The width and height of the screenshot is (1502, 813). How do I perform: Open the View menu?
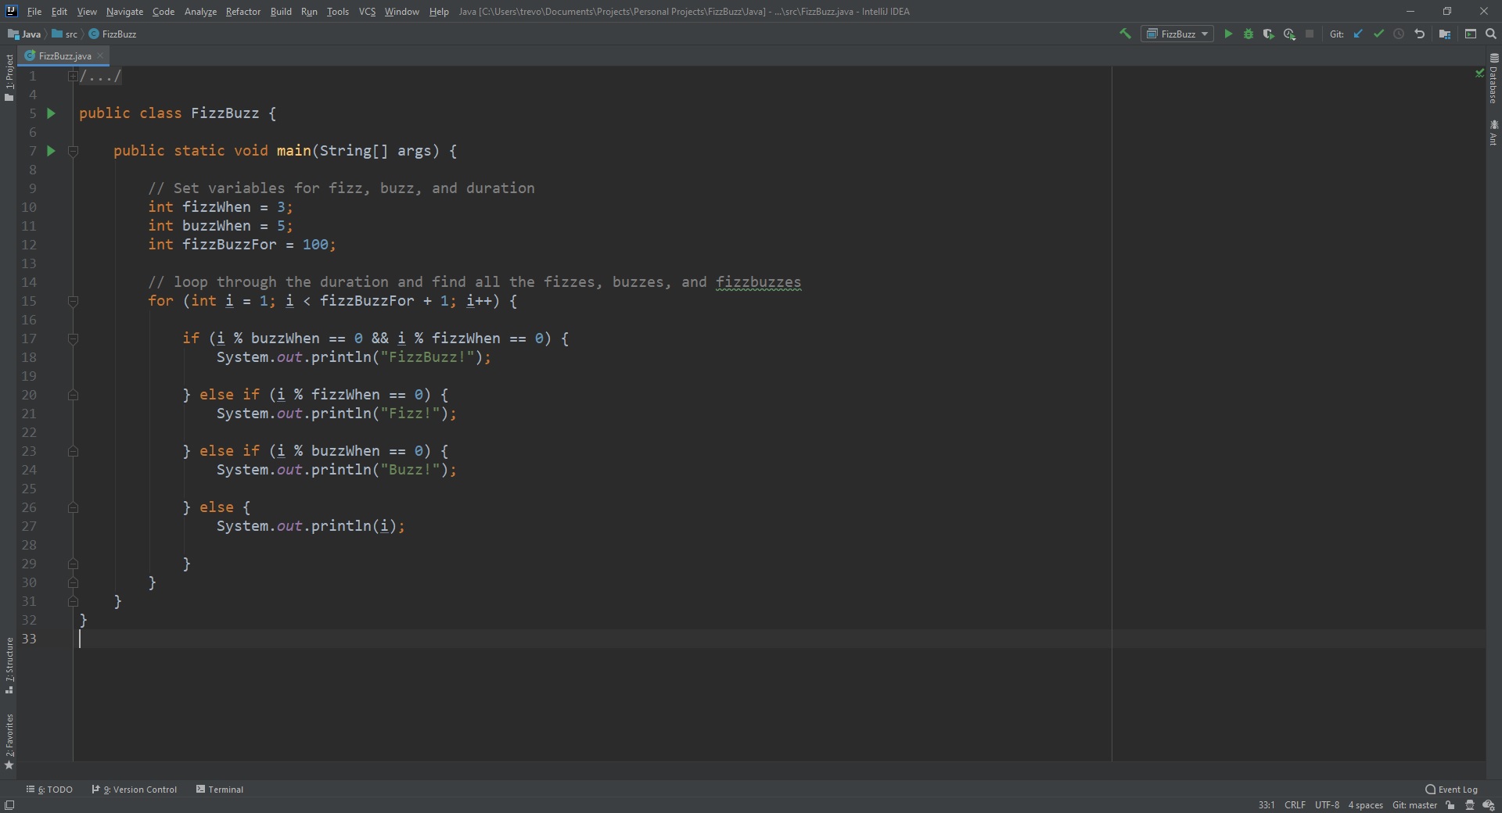[x=87, y=12]
